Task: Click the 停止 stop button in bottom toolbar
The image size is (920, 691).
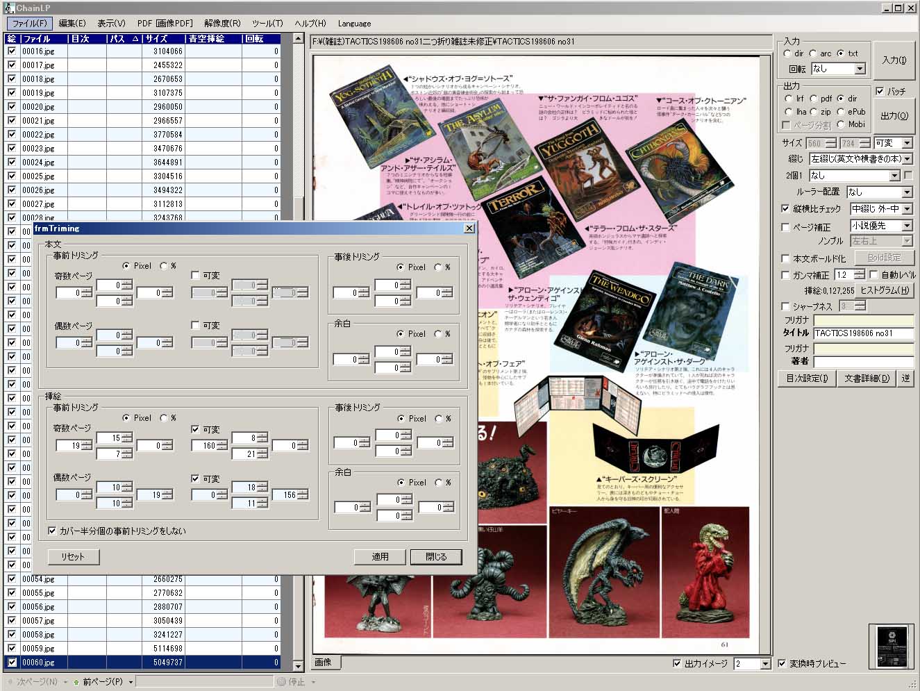Action: tap(291, 682)
